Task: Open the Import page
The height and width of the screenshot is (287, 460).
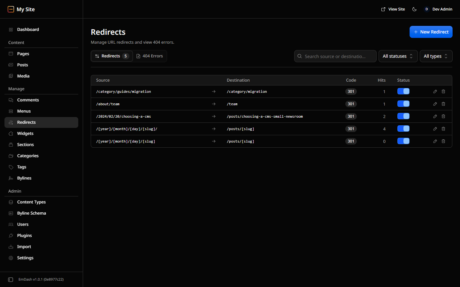Action: pos(42,247)
